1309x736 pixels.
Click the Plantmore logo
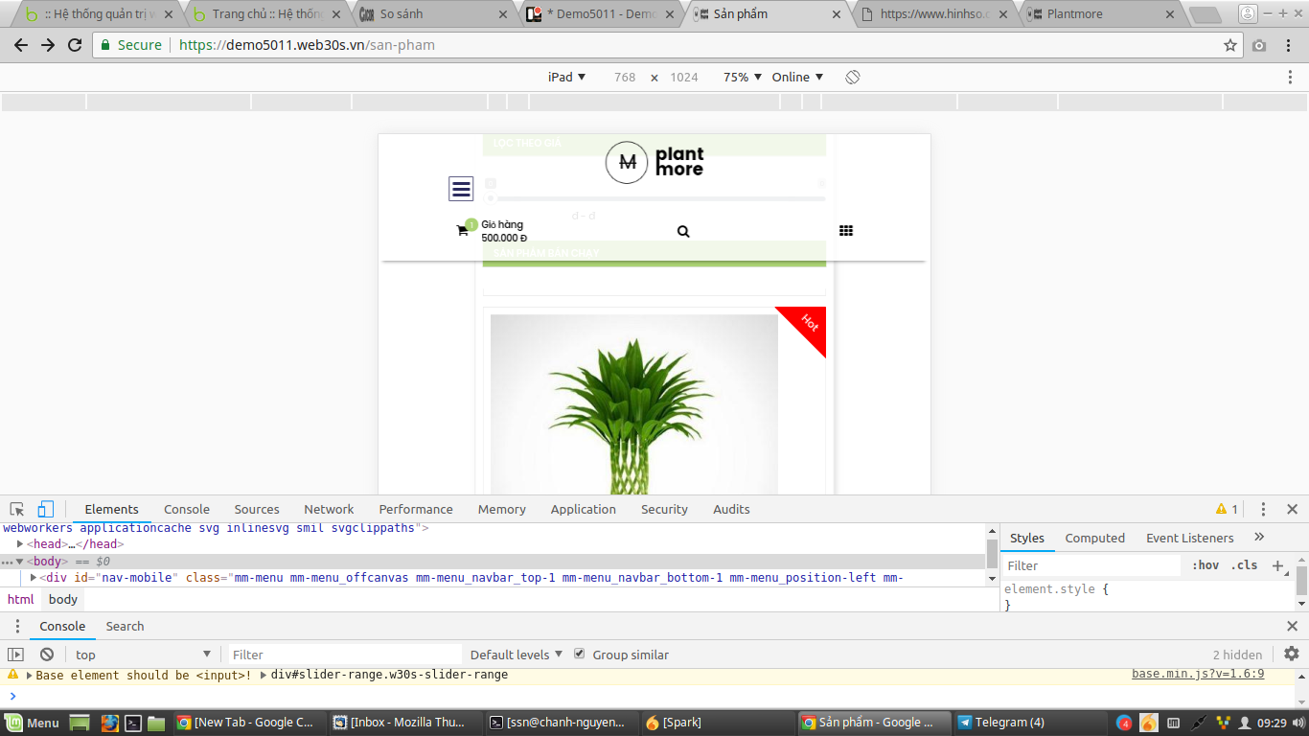click(654, 162)
